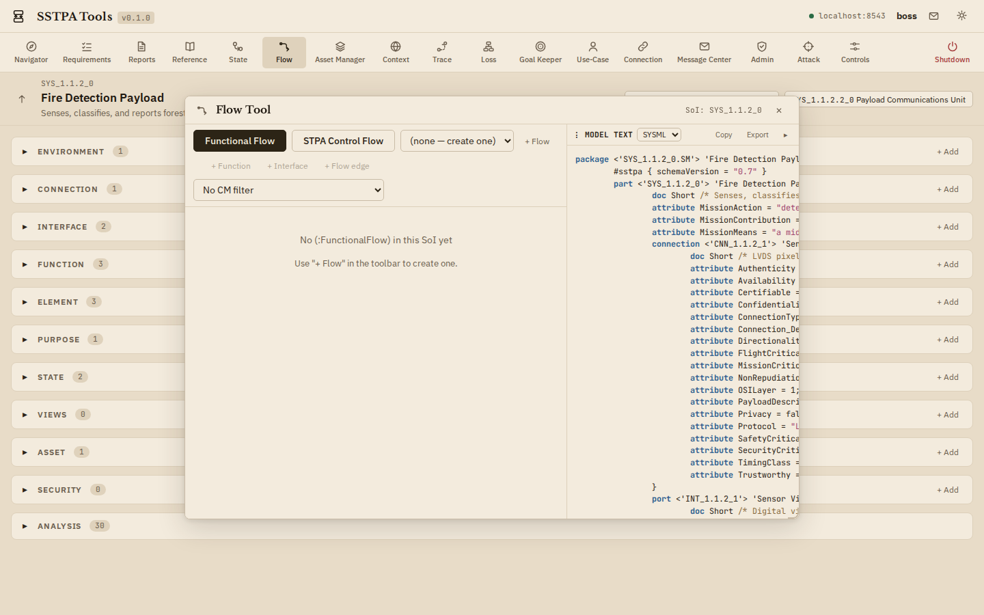Toggle the light/dark theme sun icon
Viewport: 984px width, 615px height.
[961, 16]
